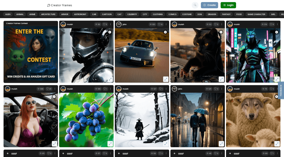Open three-dot menu on helmeted soldier card
Image resolution: width=284 pixels, height=157 pixels.
110,24
